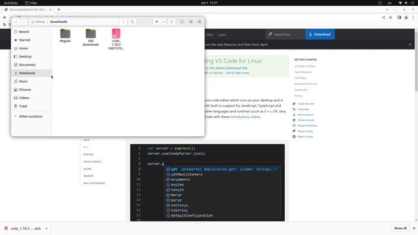The width and height of the screenshot is (418, 235).
Task: Open the introductory videos link
Action: tap(246, 117)
